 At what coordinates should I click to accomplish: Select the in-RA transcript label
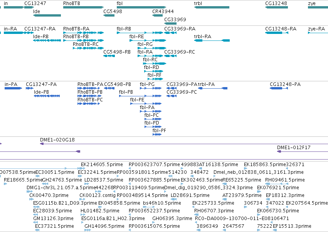coord(10,29)
